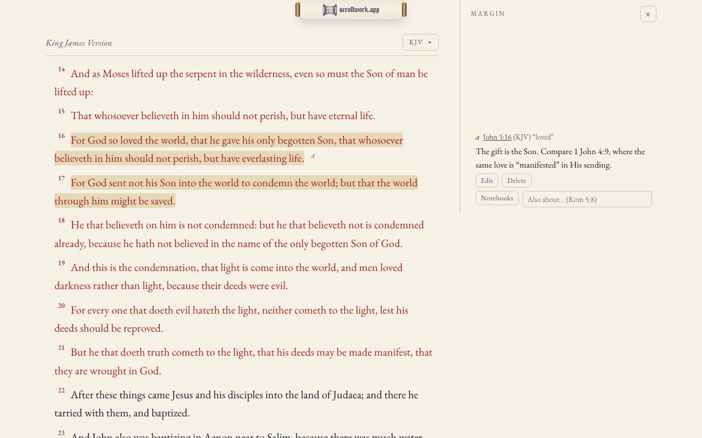702x438 pixels.
Task: Click the verse number 16 superscript
Action: [x=61, y=135]
